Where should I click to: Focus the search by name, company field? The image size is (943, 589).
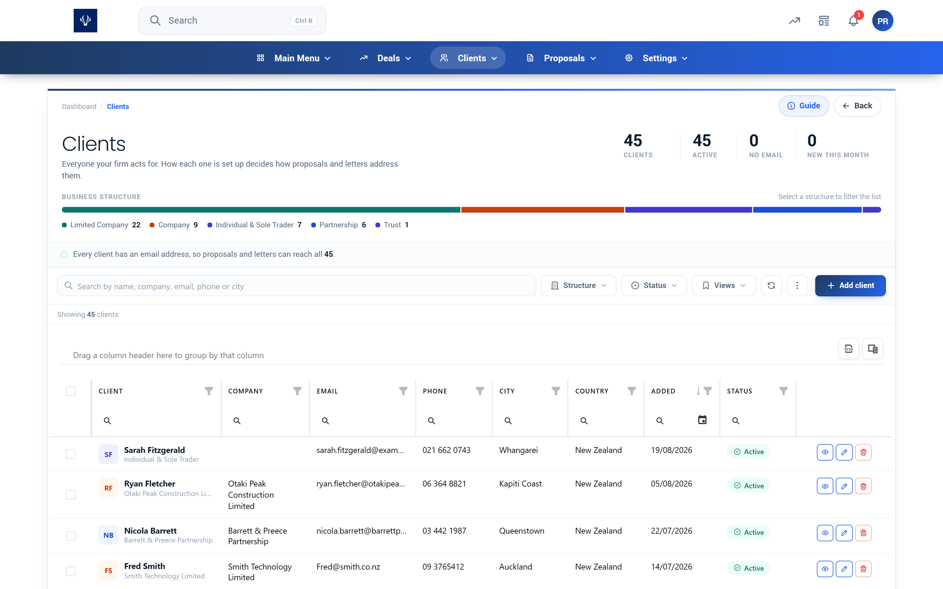click(x=296, y=286)
